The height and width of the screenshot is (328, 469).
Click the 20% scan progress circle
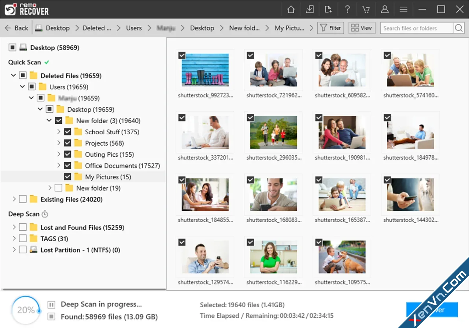[26, 310]
